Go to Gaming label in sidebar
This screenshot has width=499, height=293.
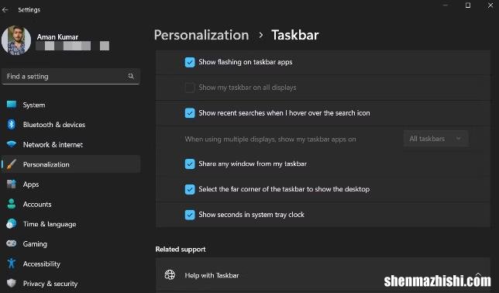coord(35,244)
